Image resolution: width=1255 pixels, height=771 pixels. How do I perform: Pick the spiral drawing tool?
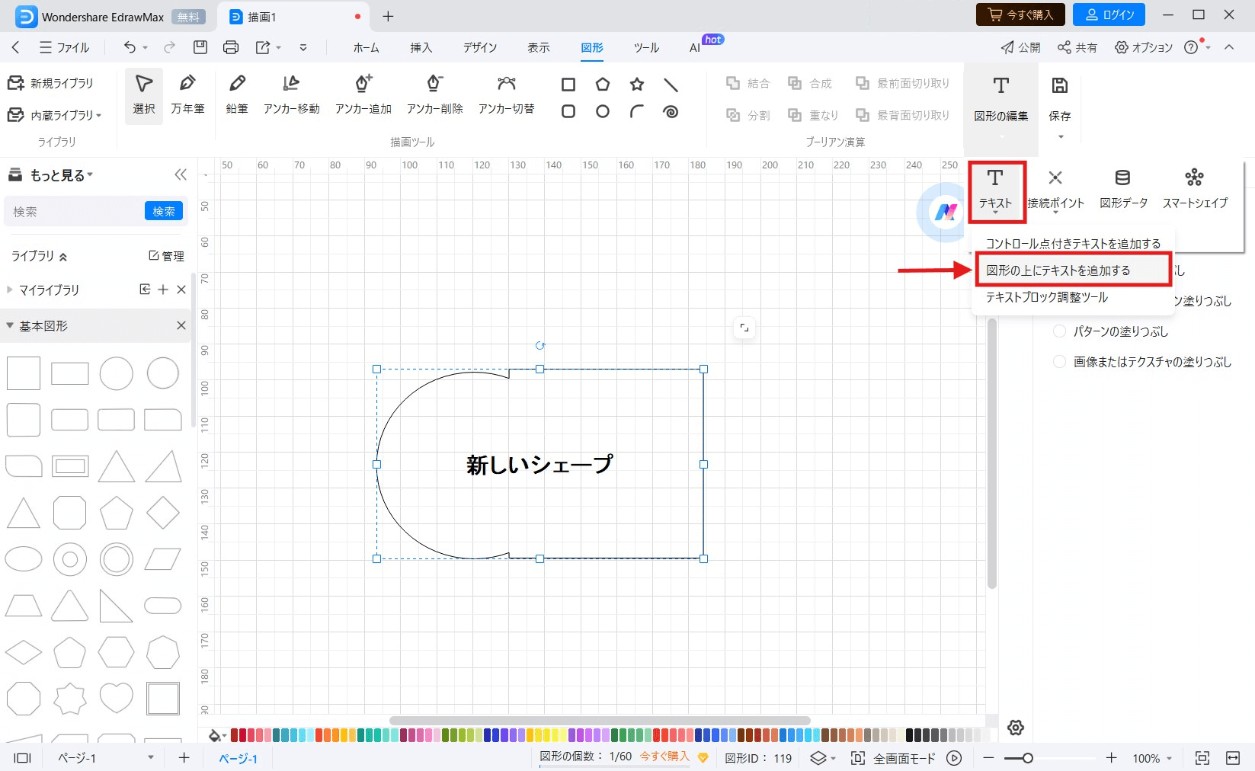pos(671,112)
